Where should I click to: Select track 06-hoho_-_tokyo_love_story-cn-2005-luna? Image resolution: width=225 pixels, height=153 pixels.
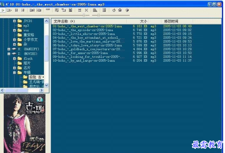(87, 45)
